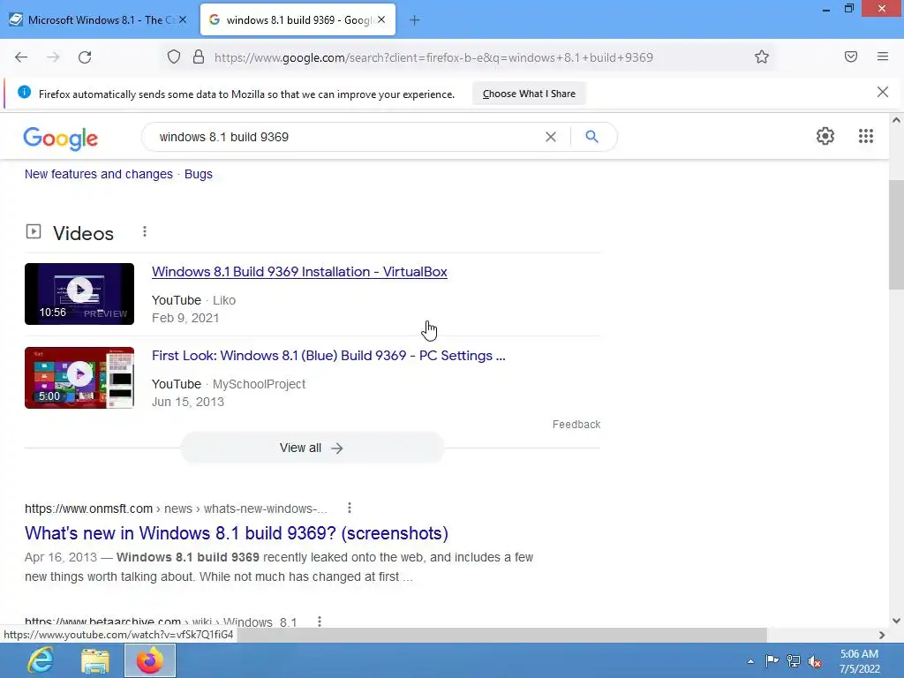Click the horizontal scrollbar right arrow
The image size is (904, 678).
[882, 635]
